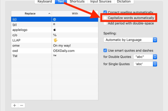Enable Capitalize words automatically checkbox

click(x=105, y=18)
